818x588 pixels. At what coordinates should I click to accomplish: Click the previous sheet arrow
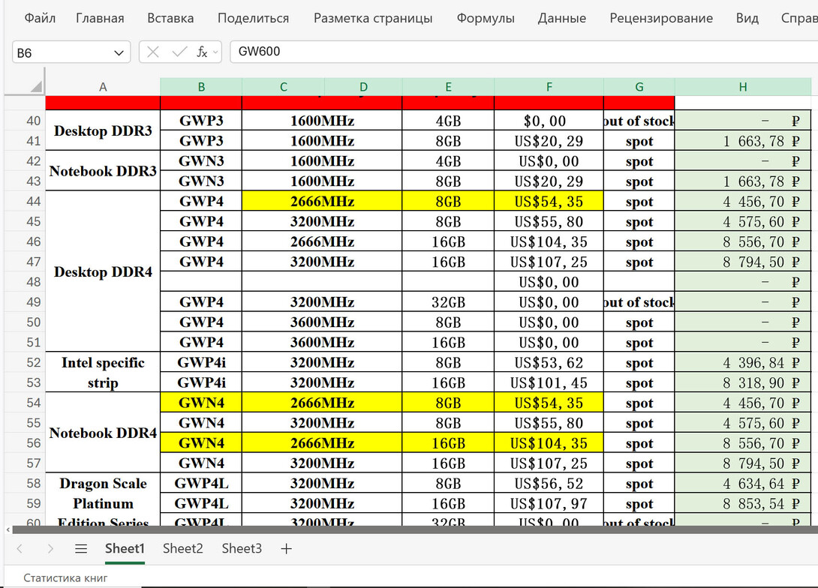(20, 549)
